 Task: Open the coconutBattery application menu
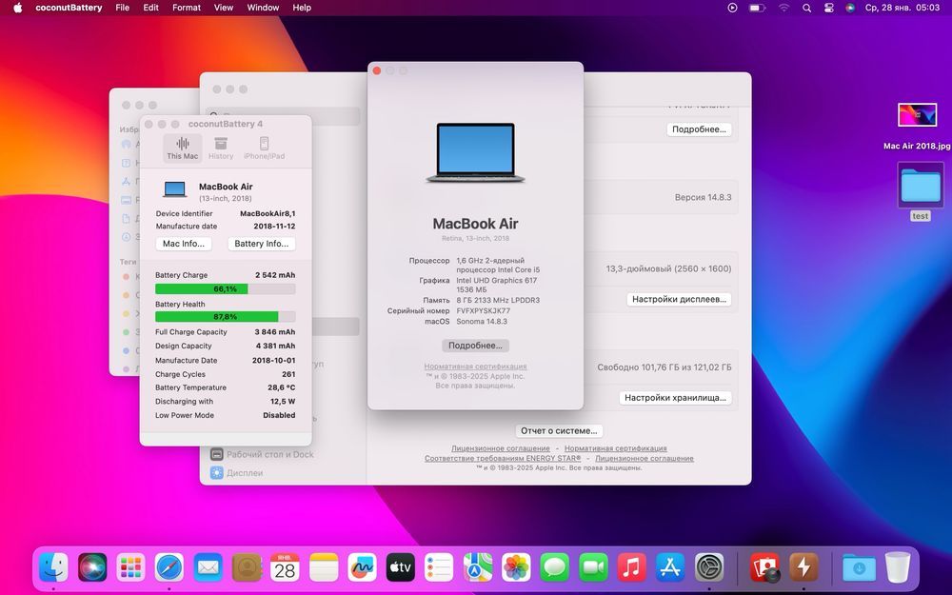click(69, 8)
